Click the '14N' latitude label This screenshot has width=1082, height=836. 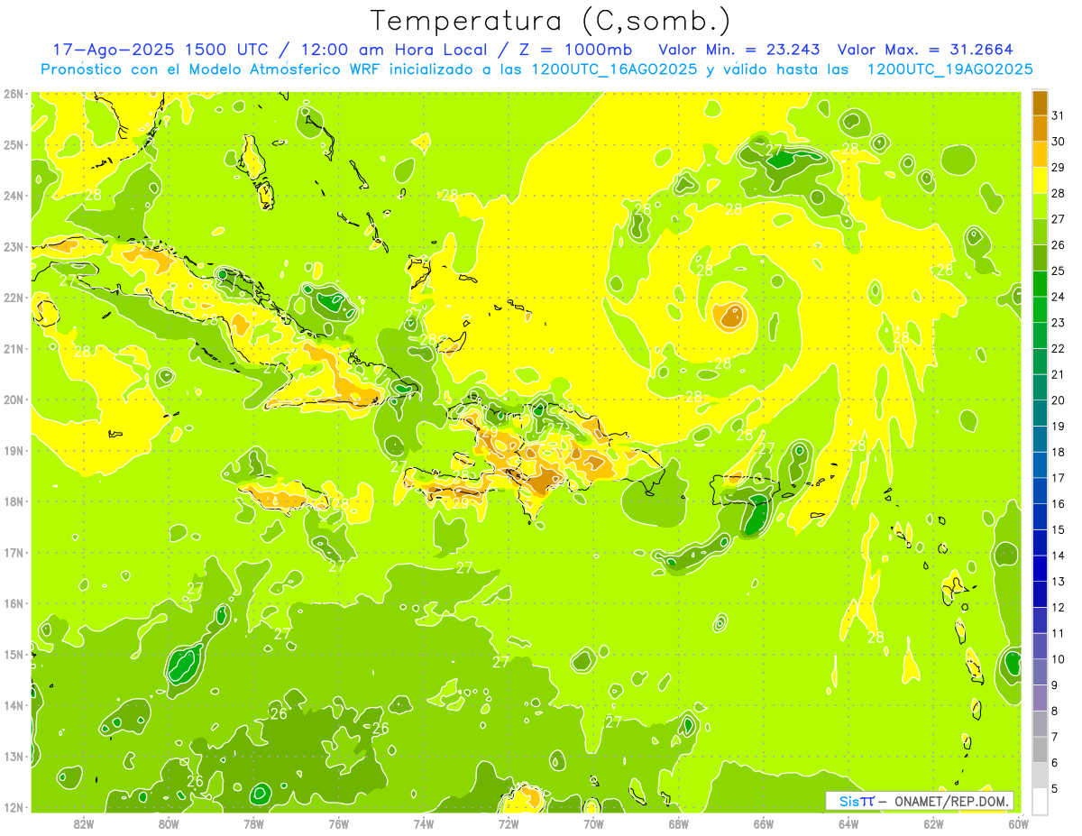coord(14,705)
